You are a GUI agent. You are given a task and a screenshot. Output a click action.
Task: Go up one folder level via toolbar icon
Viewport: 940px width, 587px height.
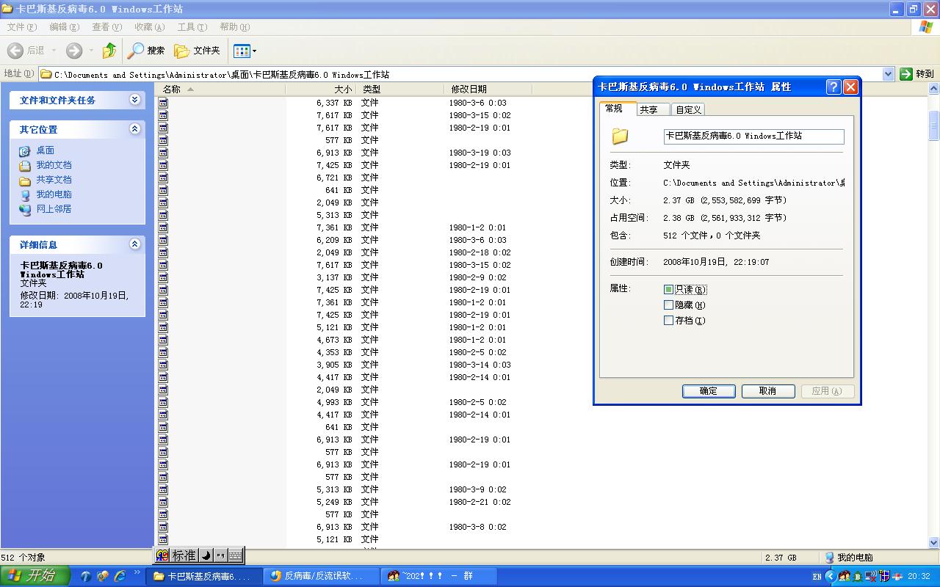click(x=109, y=51)
